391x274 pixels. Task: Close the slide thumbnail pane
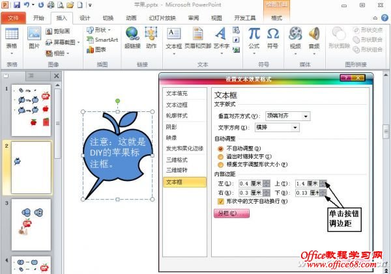57,75
